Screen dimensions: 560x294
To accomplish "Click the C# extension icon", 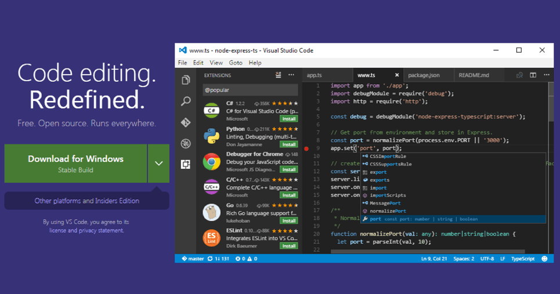I will 211,111.
